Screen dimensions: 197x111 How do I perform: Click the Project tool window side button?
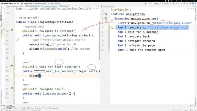1,17
